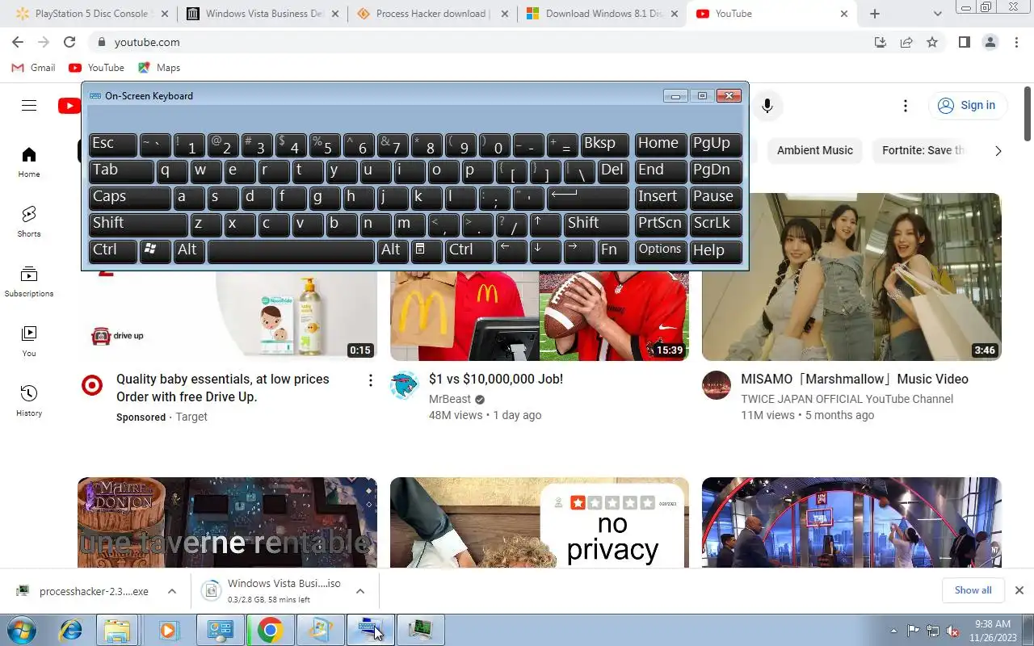Open a new Chrome tab

[875, 14]
